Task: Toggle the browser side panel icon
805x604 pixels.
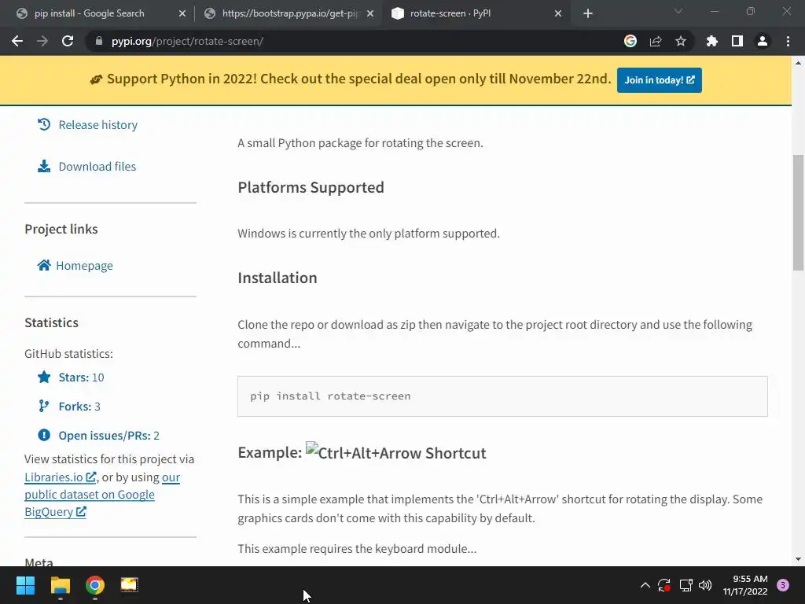Action: 737,41
